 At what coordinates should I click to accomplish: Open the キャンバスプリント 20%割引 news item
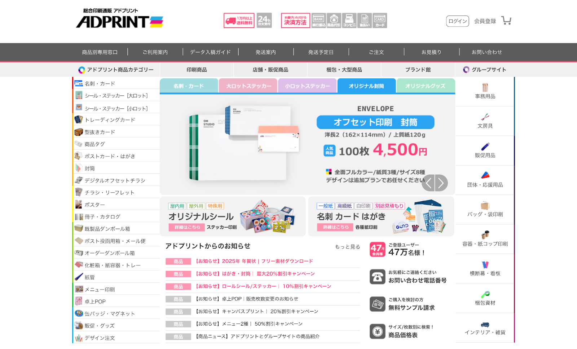[x=257, y=312]
